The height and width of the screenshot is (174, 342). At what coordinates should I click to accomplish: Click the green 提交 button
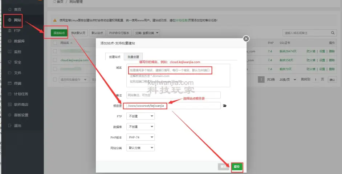click(x=237, y=167)
